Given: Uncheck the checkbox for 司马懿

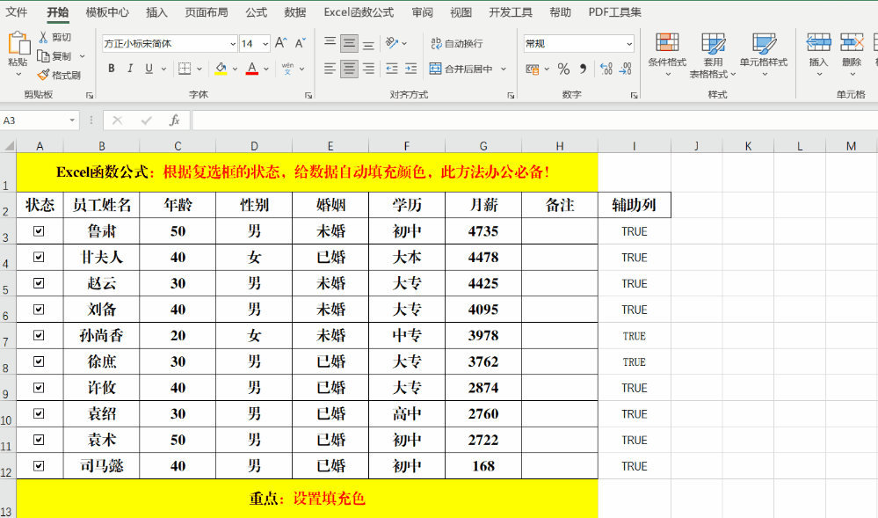Looking at the screenshot, I should [x=39, y=465].
